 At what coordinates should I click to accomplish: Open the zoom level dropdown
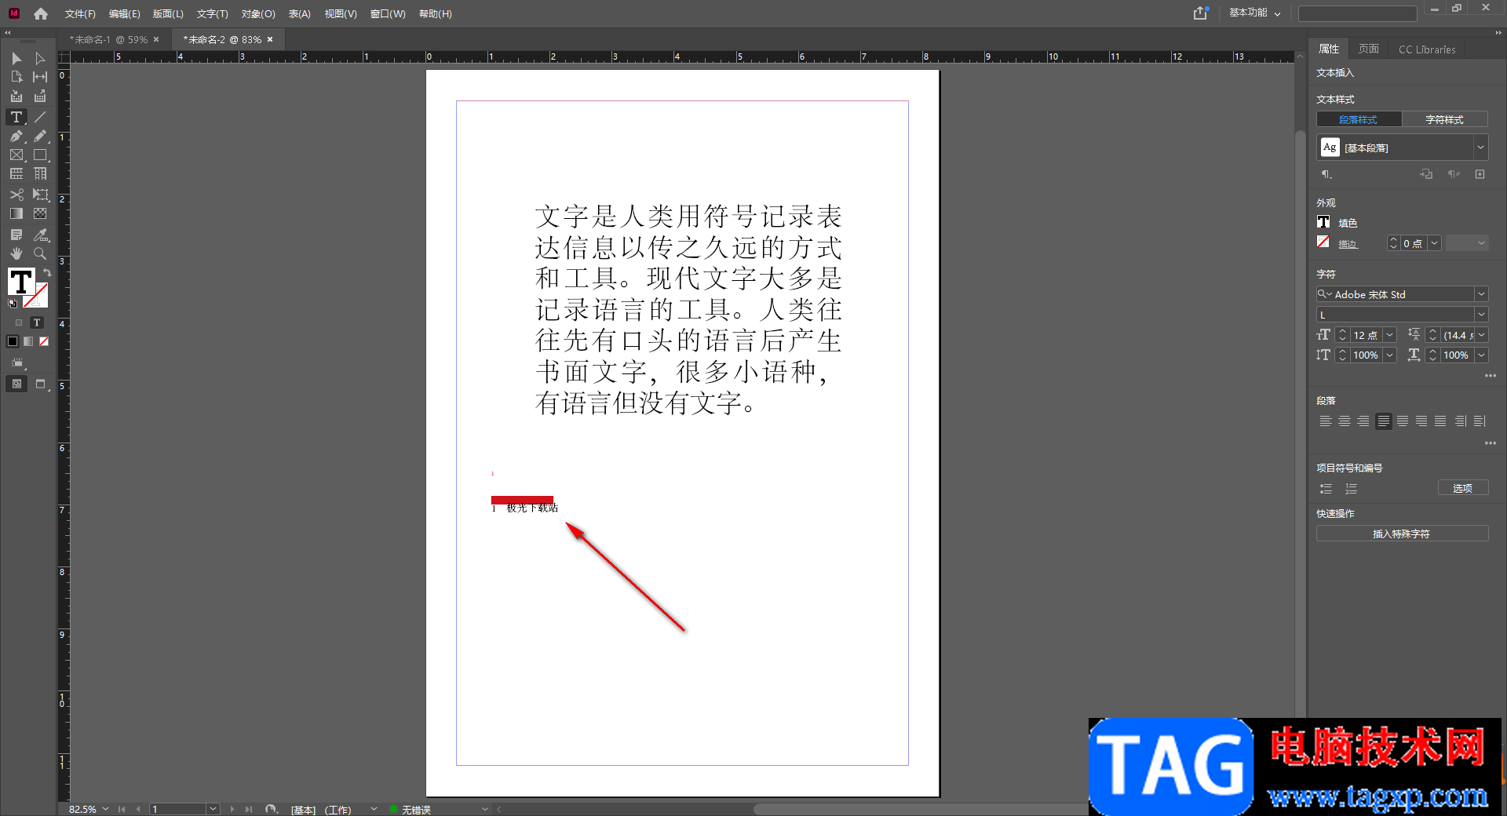click(106, 809)
